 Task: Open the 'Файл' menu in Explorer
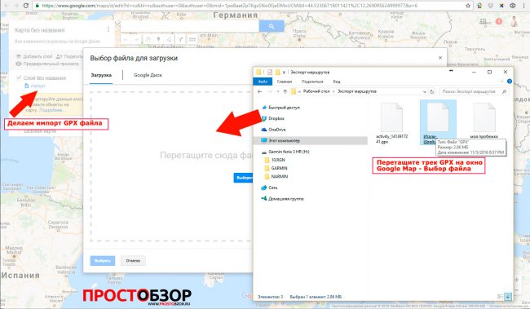pyautogui.click(x=263, y=82)
